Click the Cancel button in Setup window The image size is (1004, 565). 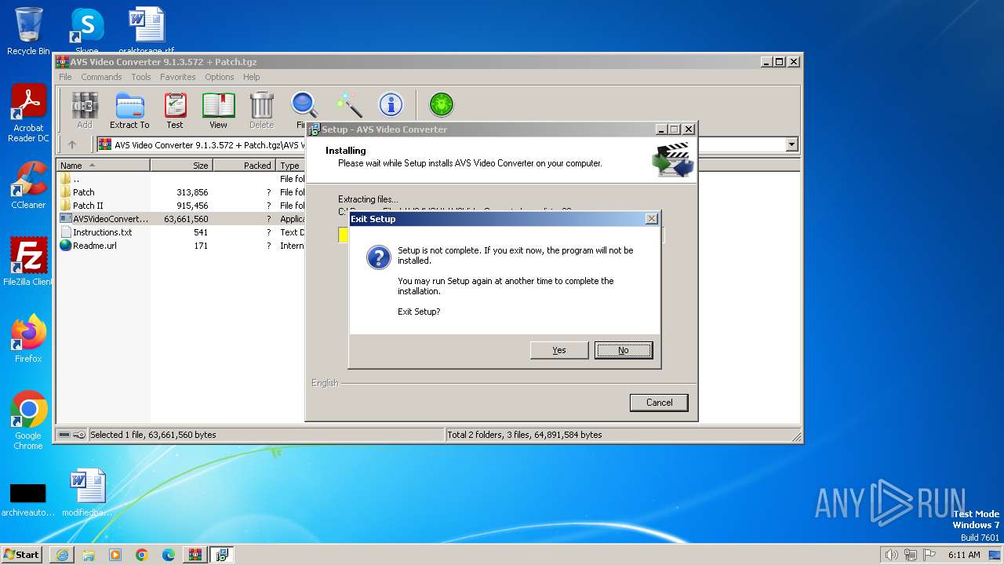tap(659, 403)
